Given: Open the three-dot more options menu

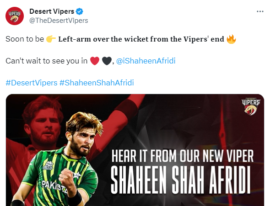Looking at the screenshot, I should point(260,11).
